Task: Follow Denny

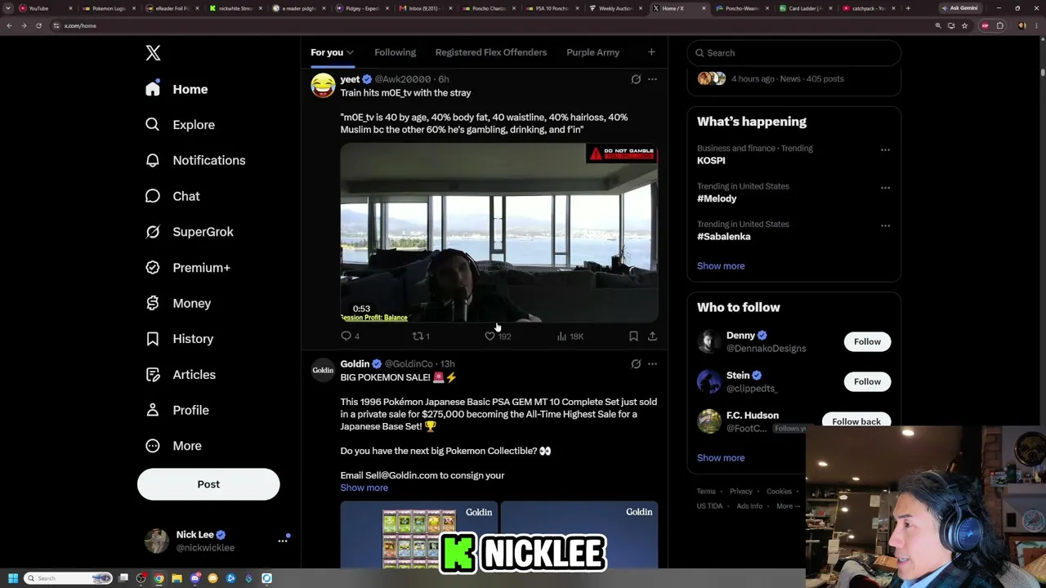Action: (x=867, y=341)
